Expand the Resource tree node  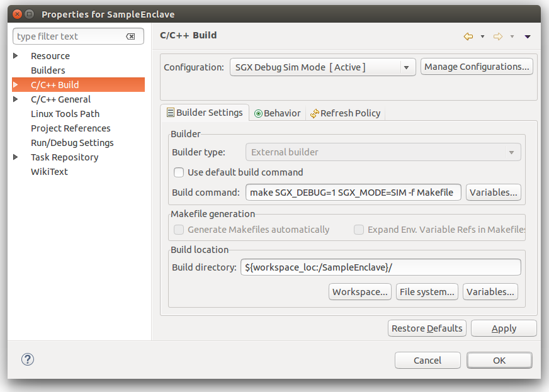pyautogui.click(x=16, y=56)
